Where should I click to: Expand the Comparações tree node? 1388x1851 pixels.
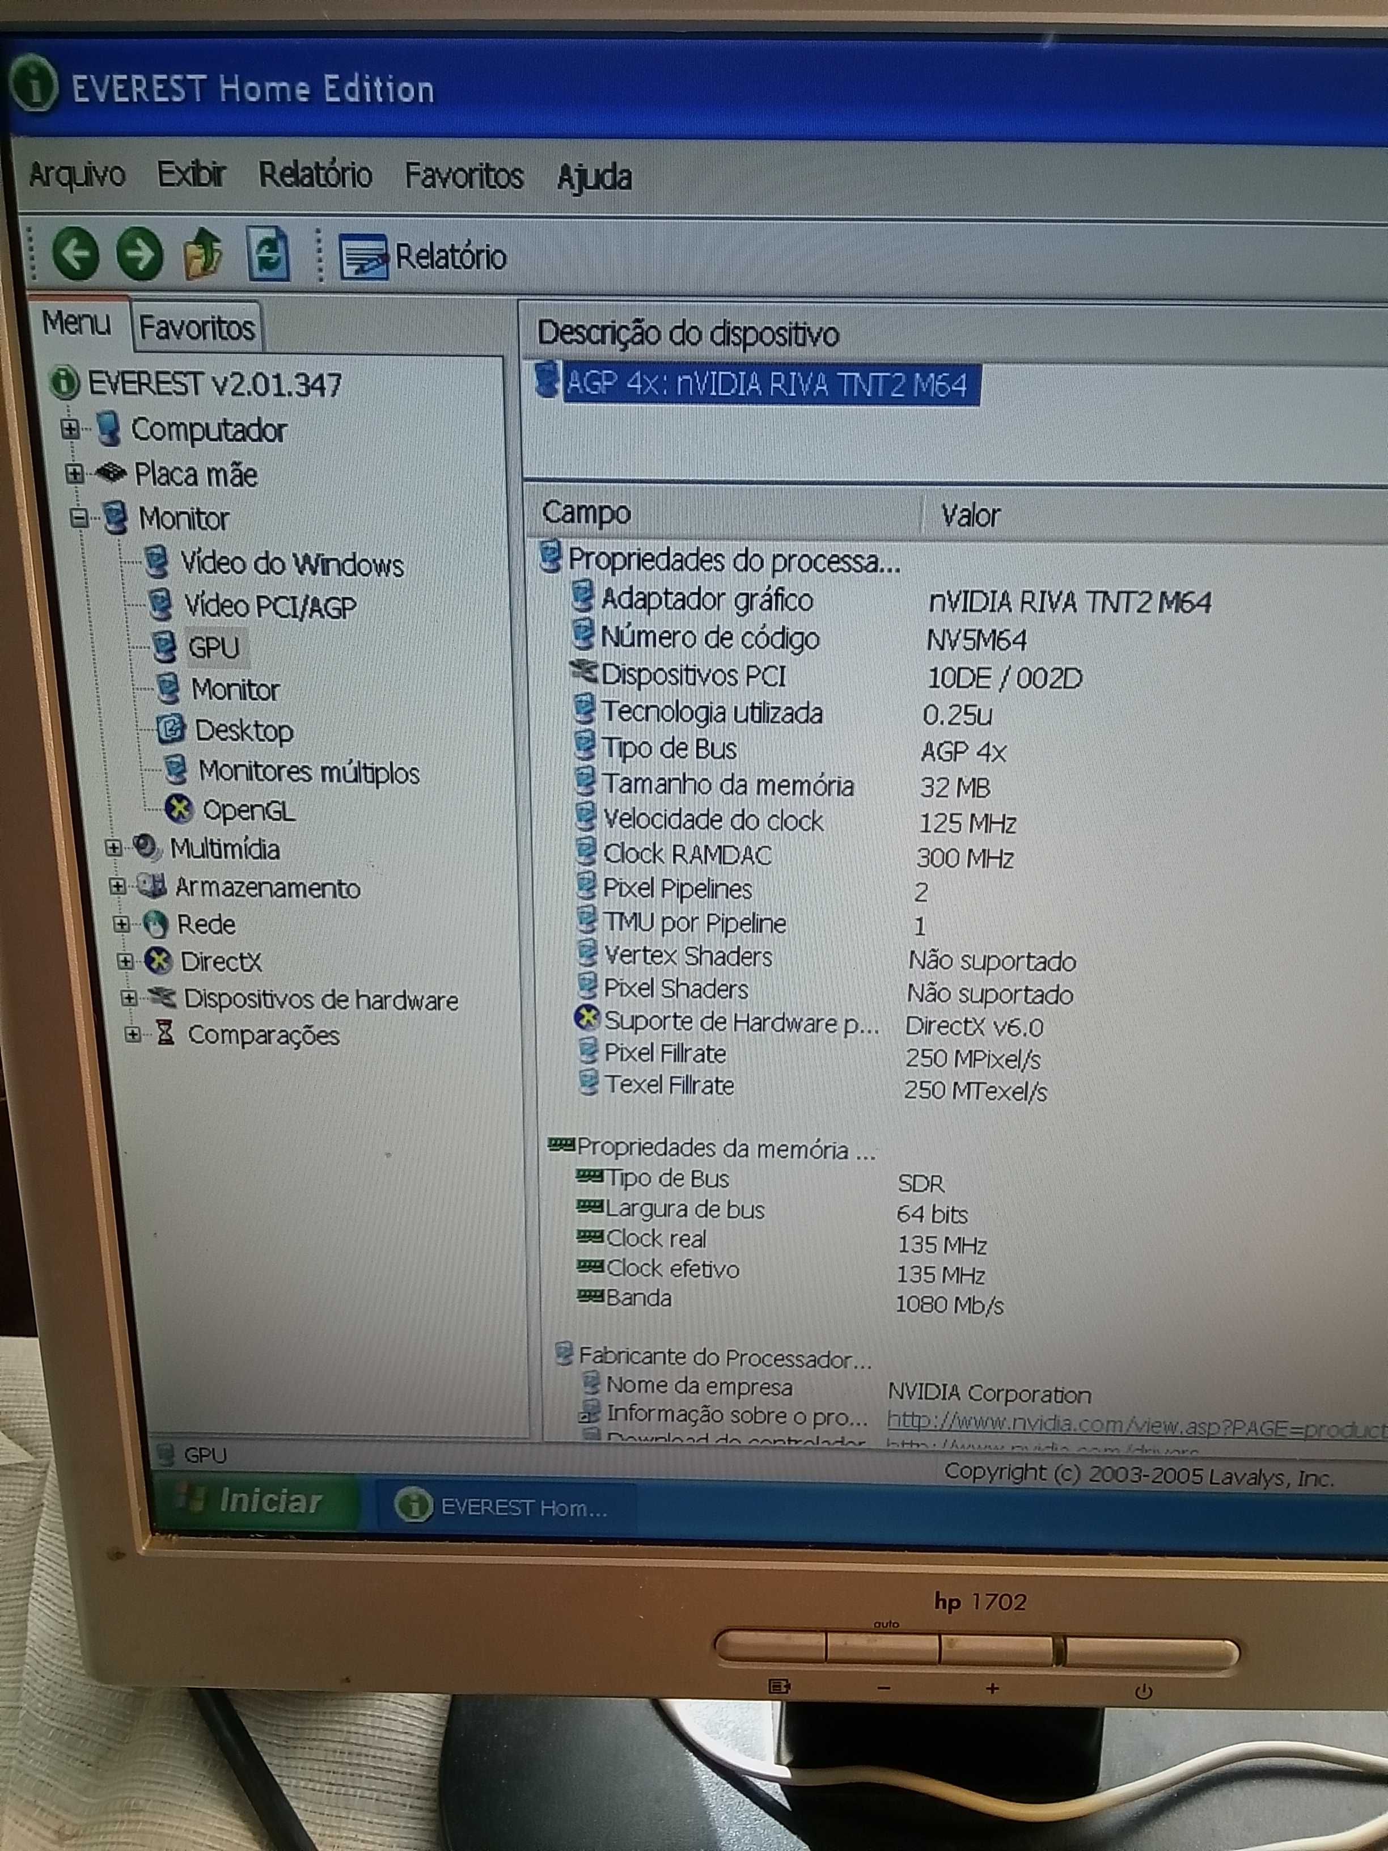click(132, 1034)
